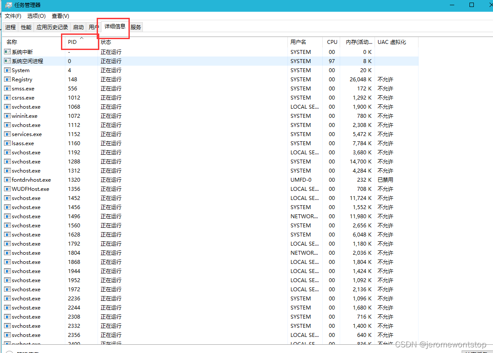
Task: Open the 选项(O) menu
Action: pyautogui.click(x=36, y=16)
